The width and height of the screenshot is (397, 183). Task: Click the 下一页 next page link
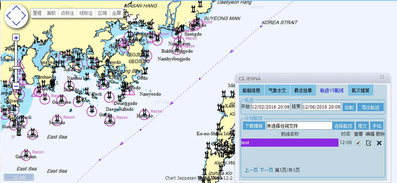(266, 170)
